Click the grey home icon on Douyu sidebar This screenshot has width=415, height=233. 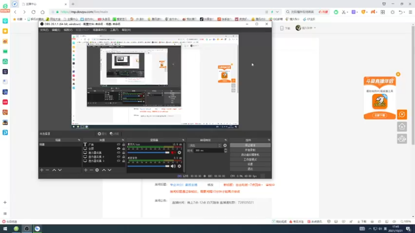(402, 126)
